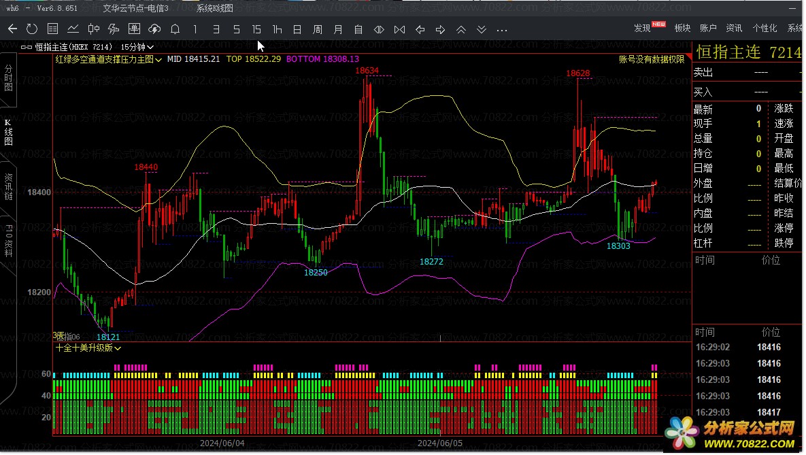Open the 个性化 menu
The height and width of the screenshot is (455, 806).
point(765,29)
